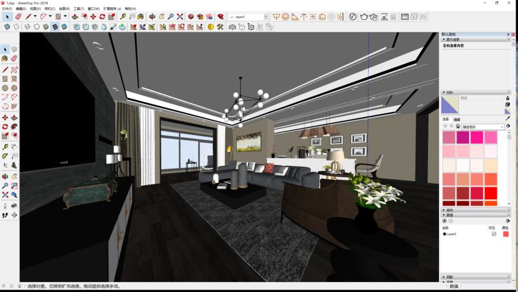Click the Look Around eye tool
This screenshot has width=518, height=292.
point(14,206)
